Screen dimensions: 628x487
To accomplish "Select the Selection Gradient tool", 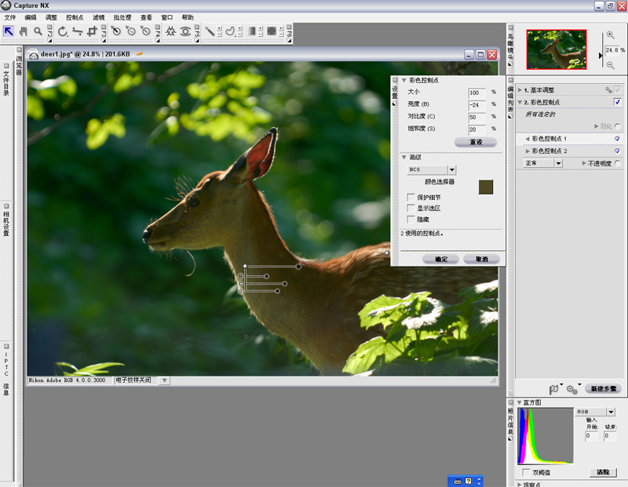I will (x=251, y=31).
